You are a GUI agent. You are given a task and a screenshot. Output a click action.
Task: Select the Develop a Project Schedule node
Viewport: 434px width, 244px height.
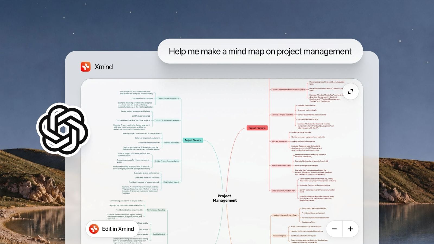click(x=282, y=115)
